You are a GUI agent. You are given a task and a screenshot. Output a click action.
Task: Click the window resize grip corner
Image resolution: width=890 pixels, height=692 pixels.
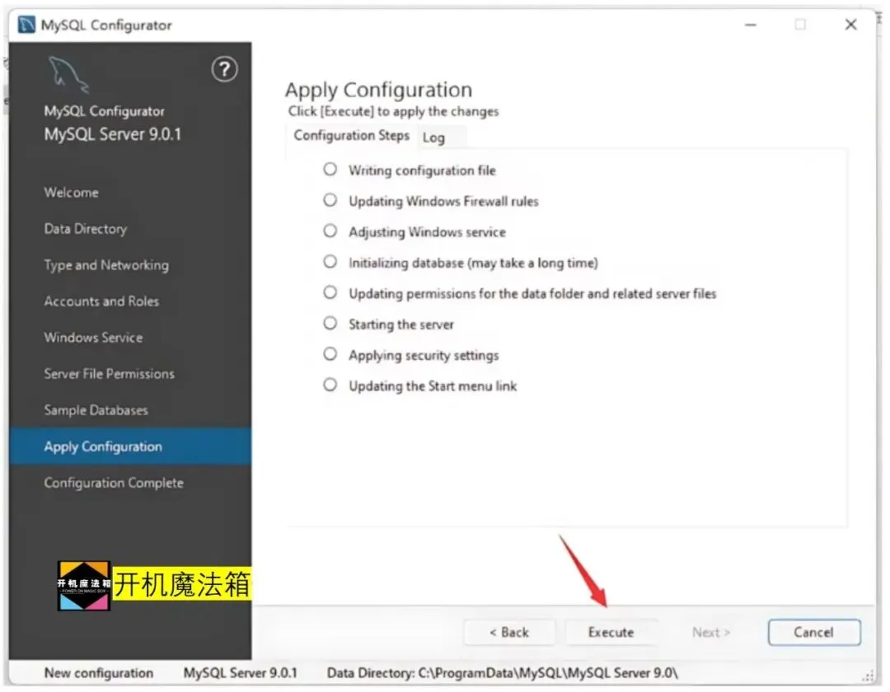868,676
